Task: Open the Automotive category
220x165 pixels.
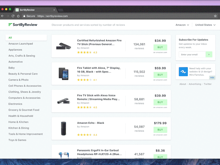Action: pos(16,62)
